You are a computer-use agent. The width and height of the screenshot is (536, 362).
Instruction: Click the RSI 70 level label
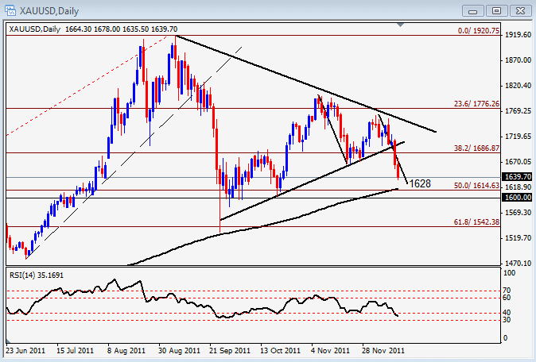507,291
